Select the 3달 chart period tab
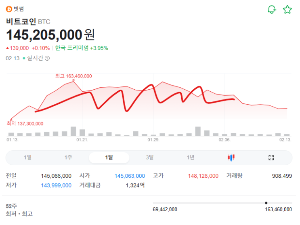 tap(150, 158)
